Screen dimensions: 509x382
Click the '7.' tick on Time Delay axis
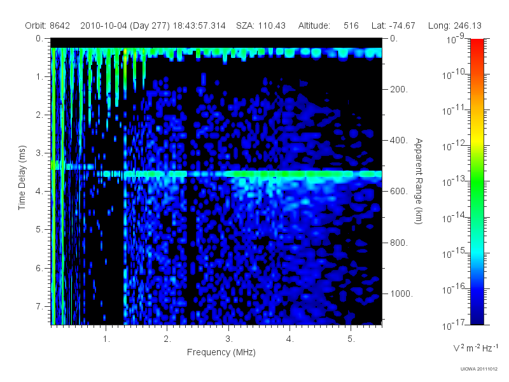pos(39,307)
